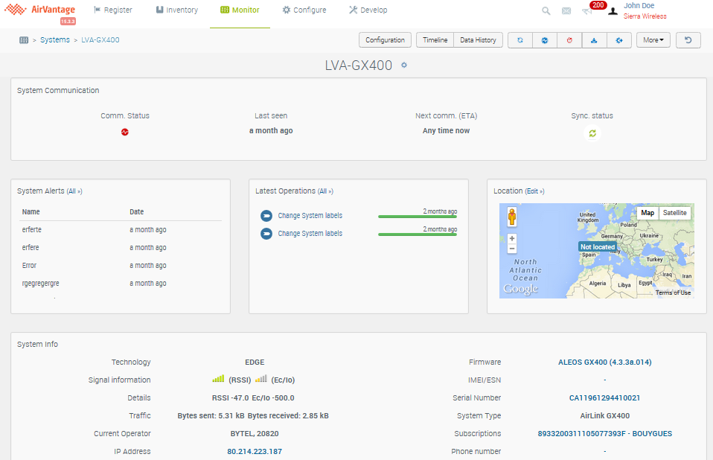The height and width of the screenshot is (460, 713).
Task: Open the Configure menu
Action: coord(304,10)
